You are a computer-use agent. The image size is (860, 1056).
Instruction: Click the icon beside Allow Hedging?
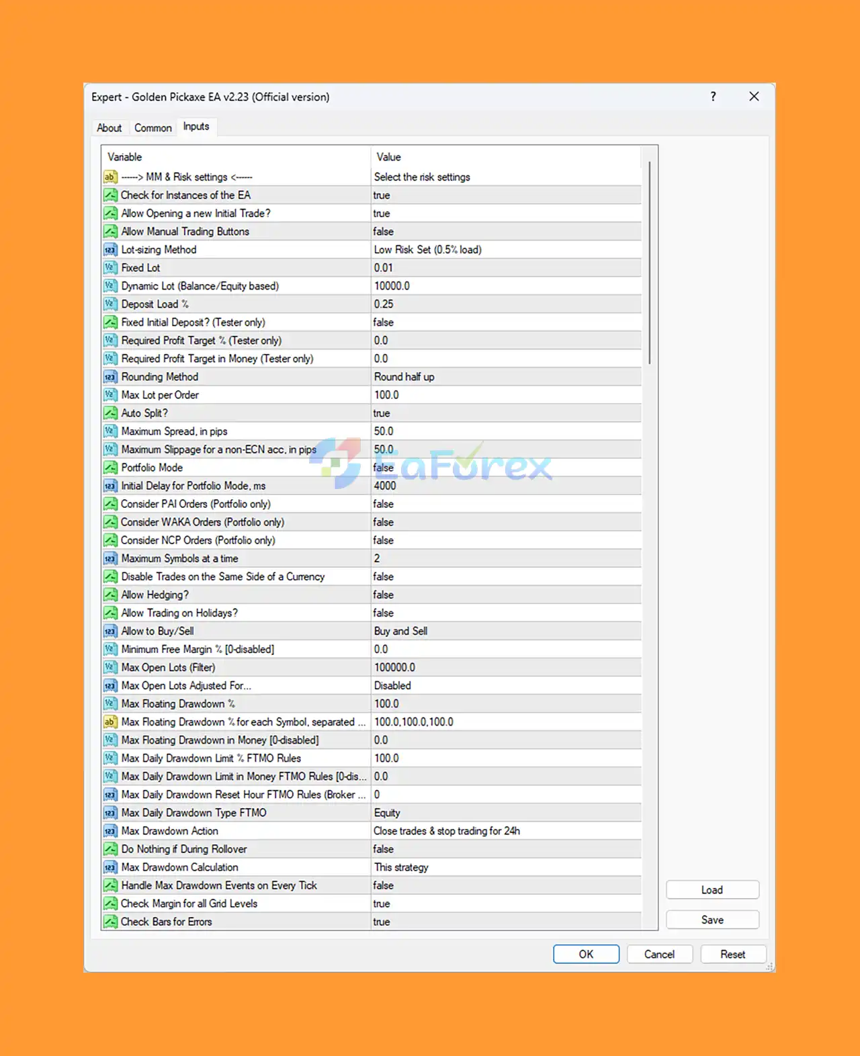pyautogui.click(x=110, y=595)
